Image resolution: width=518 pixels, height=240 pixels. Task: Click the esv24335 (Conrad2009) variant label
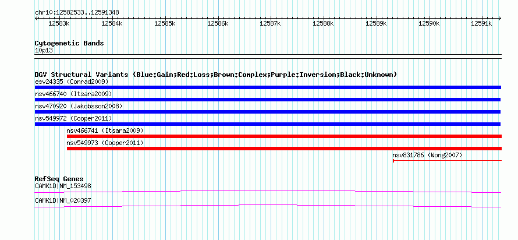72,82
